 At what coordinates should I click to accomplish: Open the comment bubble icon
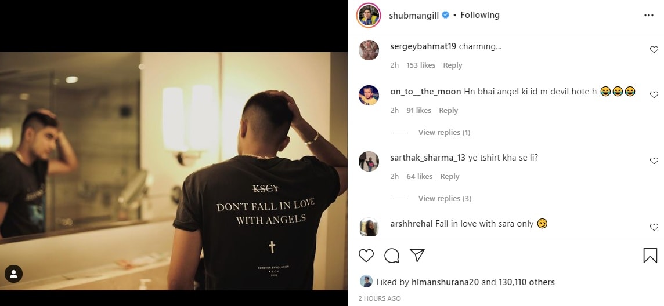tap(392, 255)
